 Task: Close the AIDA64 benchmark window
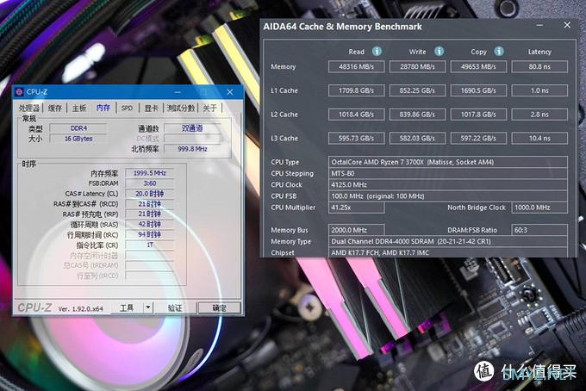567,25
